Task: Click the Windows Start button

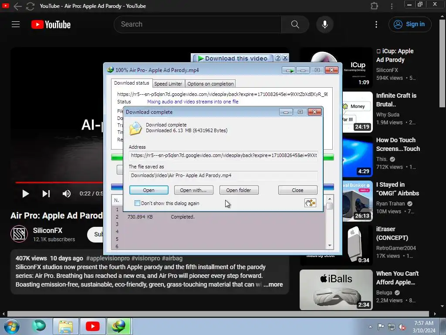Action: tap(11, 326)
